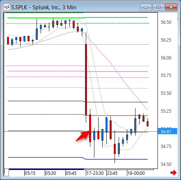Click the 17-23:30 time axis label

[95, 173]
